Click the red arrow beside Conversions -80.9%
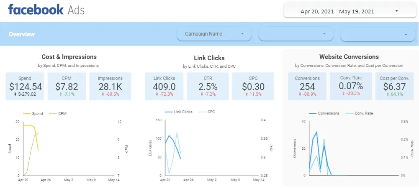Image resolution: width=419 pixels, height=189 pixels. 299,94
